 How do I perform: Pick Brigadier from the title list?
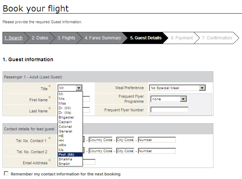click(66, 117)
